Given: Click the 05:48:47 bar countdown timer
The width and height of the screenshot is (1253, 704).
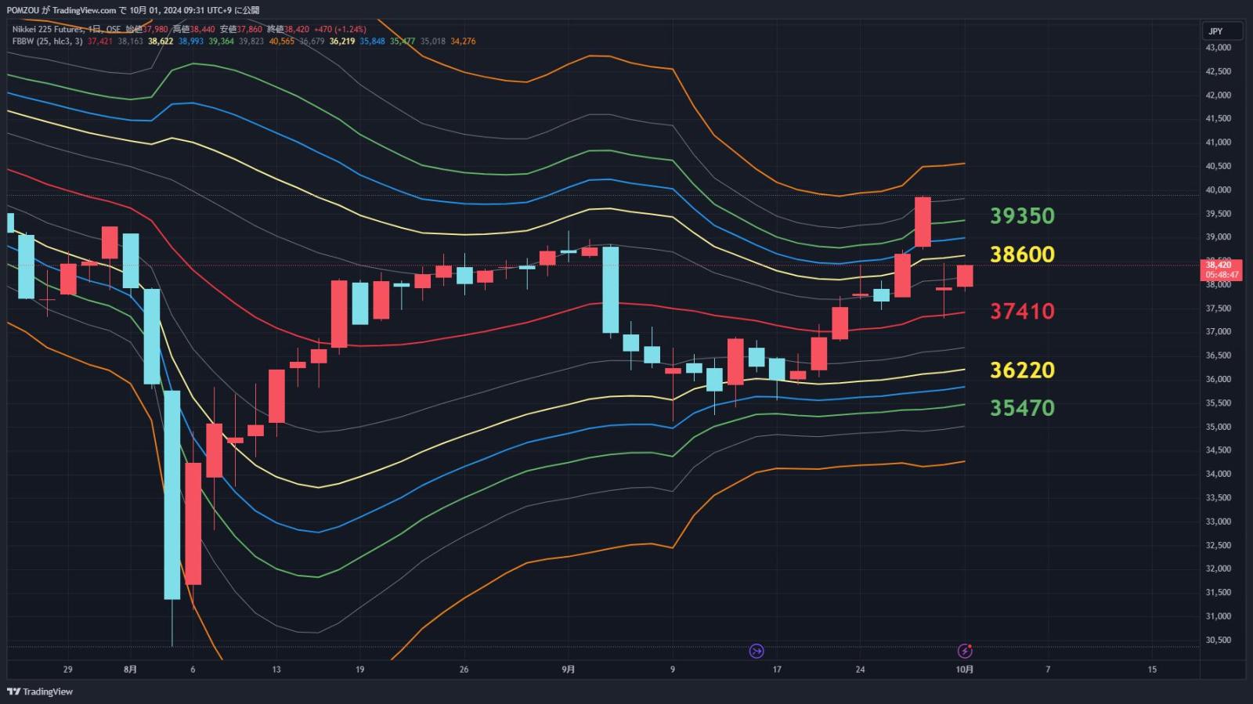Looking at the screenshot, I should click(1222, 275).
